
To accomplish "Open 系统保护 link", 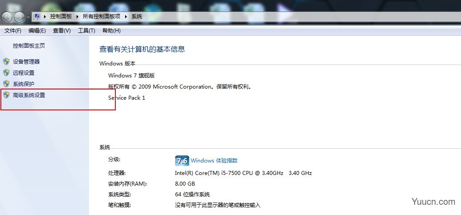I will 24,84.
